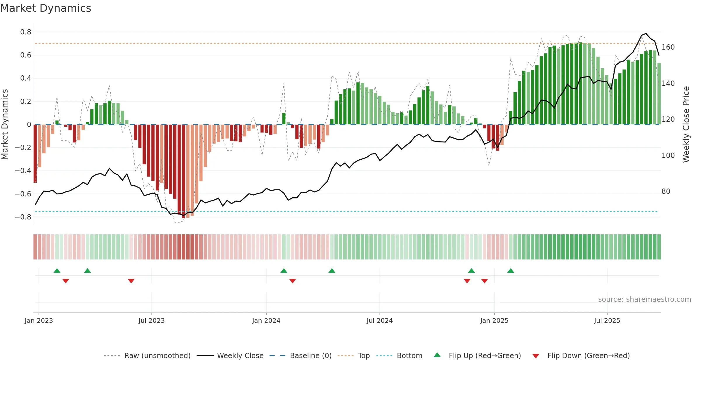The width and height of the screenshot is (701, 394).
Task: Toggle the Flip Down (Green→Red) legend label
Action: (589, 355)
